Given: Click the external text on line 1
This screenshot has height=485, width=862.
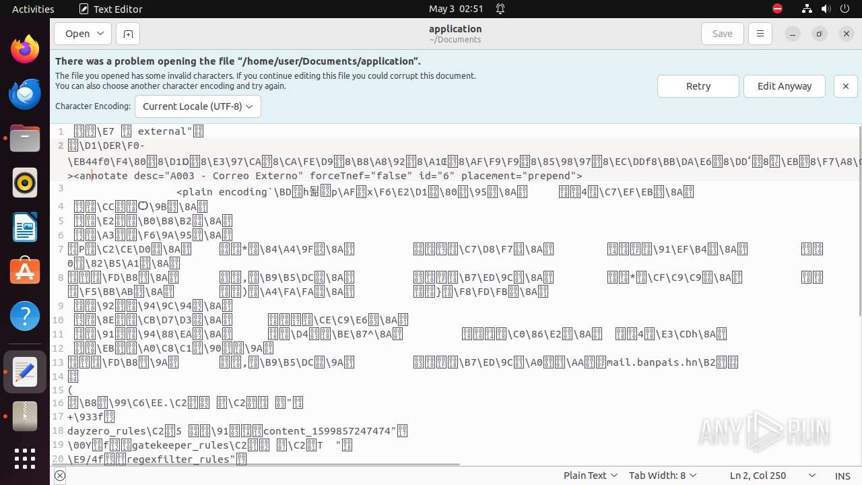Looking at the screenshot, I should [x=162, y=131].
